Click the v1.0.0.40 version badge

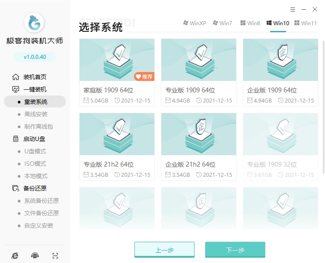(35, 57)
